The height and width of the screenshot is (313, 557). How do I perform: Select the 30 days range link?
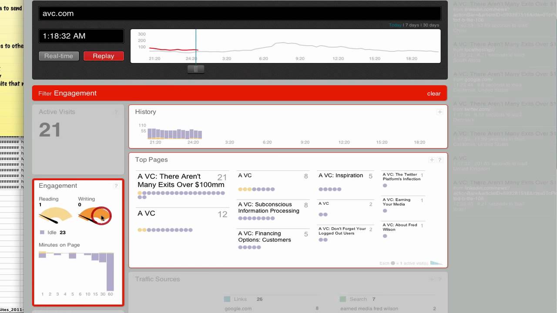[430, 25]
